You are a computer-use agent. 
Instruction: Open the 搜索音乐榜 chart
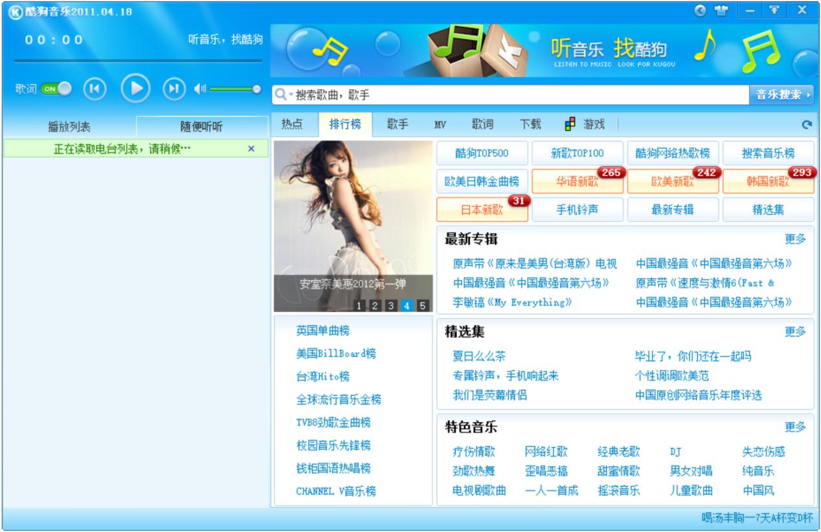point(769,153)
